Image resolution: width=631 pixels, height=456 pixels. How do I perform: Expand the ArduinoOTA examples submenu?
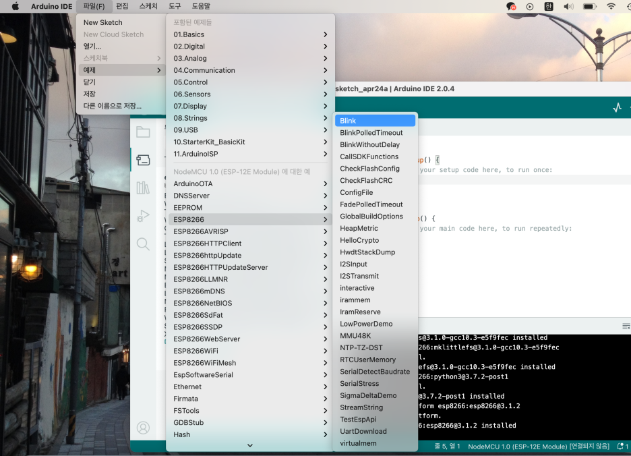tap(250, 183)
